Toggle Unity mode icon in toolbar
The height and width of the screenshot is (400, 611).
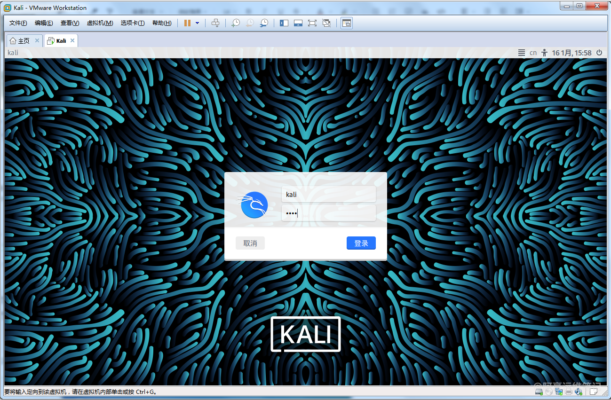pos(326,23)
